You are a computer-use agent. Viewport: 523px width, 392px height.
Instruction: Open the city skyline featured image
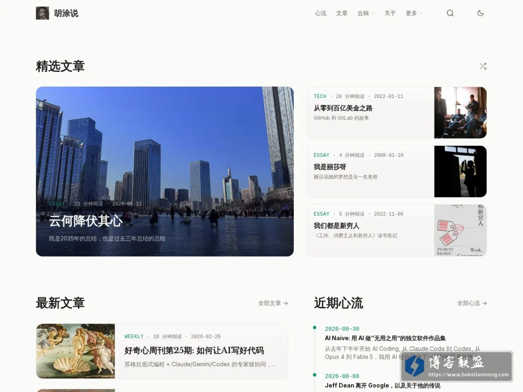[x=165, y=171]
